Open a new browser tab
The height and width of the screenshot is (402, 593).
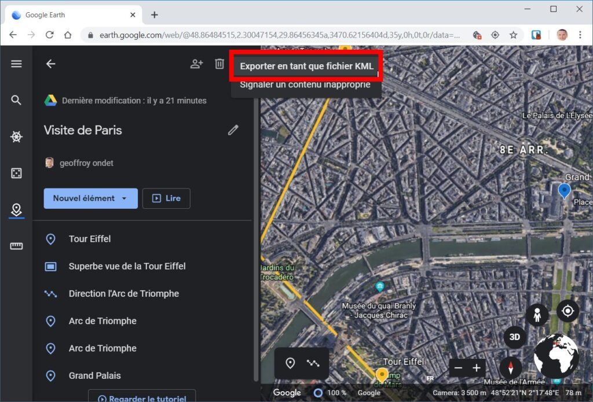pyautogui.click(x=154, y=14)
